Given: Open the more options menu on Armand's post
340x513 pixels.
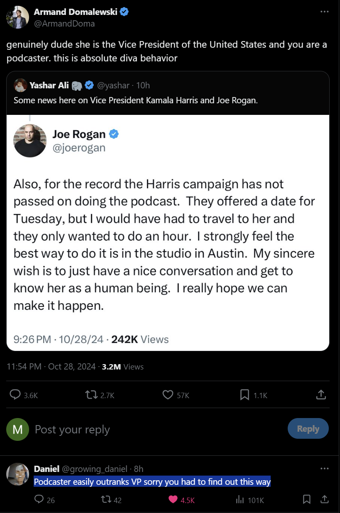Looking at the screenshot, I should coord(324,12).
